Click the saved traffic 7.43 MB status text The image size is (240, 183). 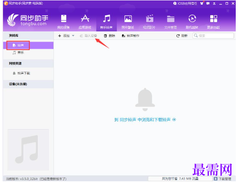click(180, 179)
